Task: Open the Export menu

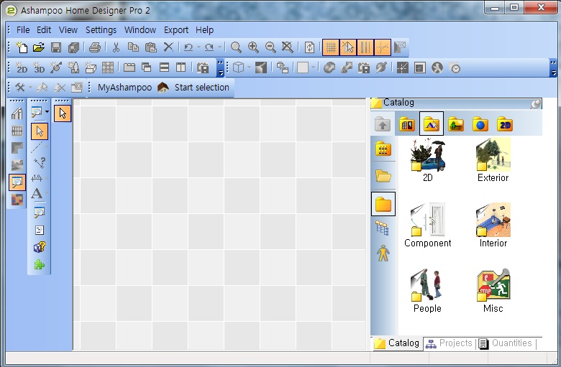Action: [x=176, y=30]
